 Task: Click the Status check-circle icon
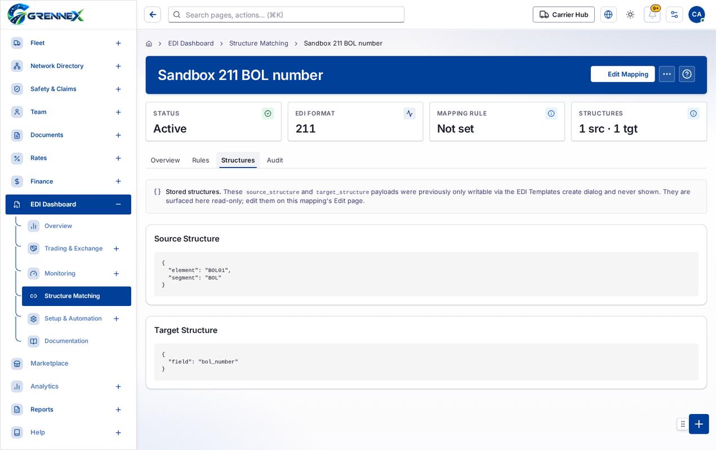268,114
